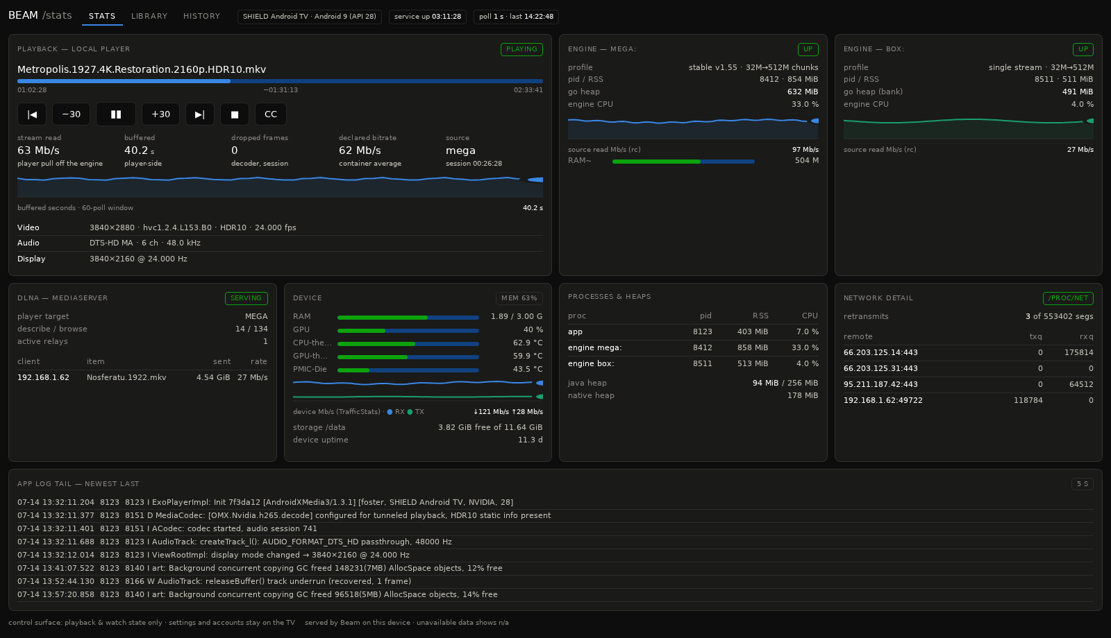The height and width of the screenshot is (638, 1111).
Task: Click the MEGA engine CPU sparkline
Action: tap(693, 128)
